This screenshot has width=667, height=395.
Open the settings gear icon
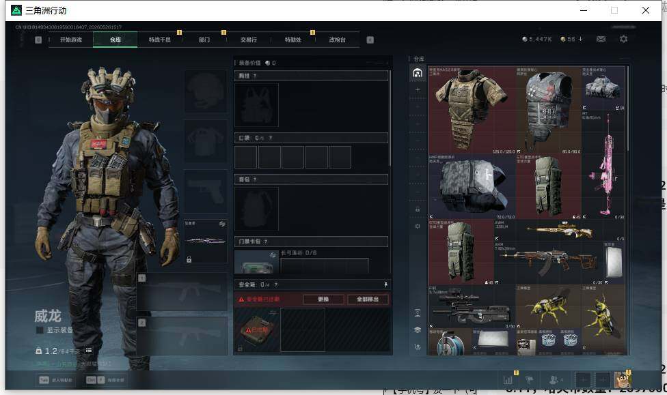[624, 39]
